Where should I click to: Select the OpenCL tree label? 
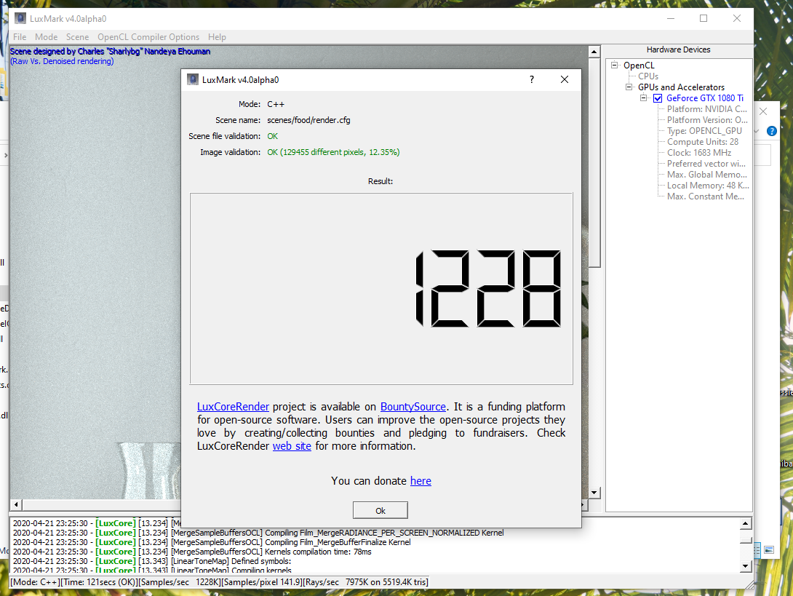pyautogui.click(x=639, y=65)
